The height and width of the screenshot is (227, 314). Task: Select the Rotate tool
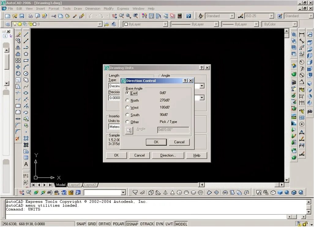coord(18,74)
